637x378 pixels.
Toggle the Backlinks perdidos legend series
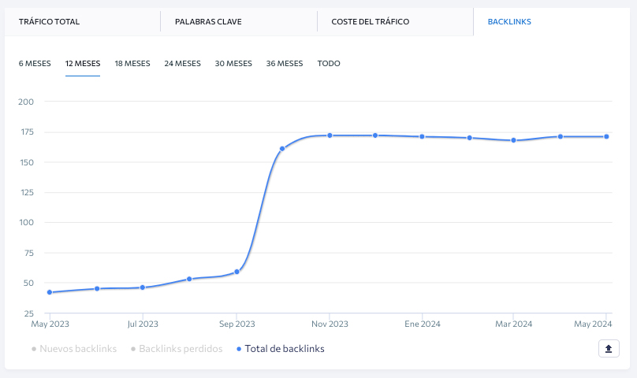(177, 349)
